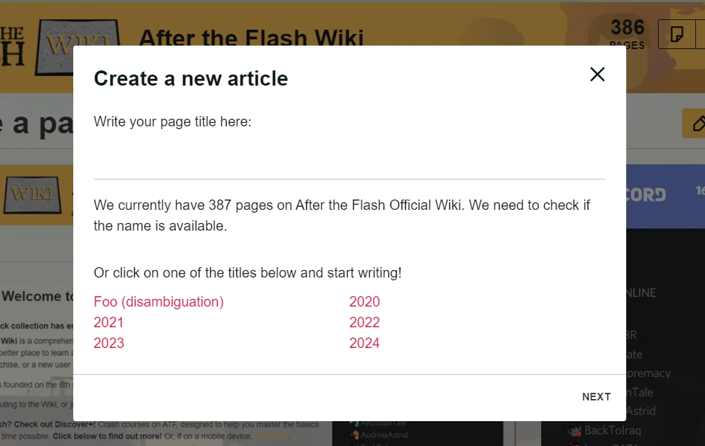Click the 2024 suggested title
This screenshot has height=446, width=705.
(x=364, y=343)
